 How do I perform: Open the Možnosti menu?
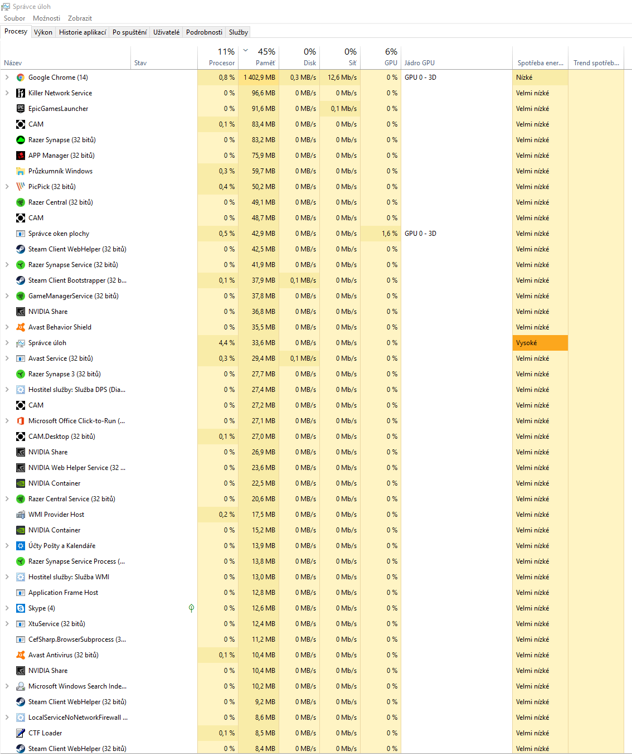(46, 18)
